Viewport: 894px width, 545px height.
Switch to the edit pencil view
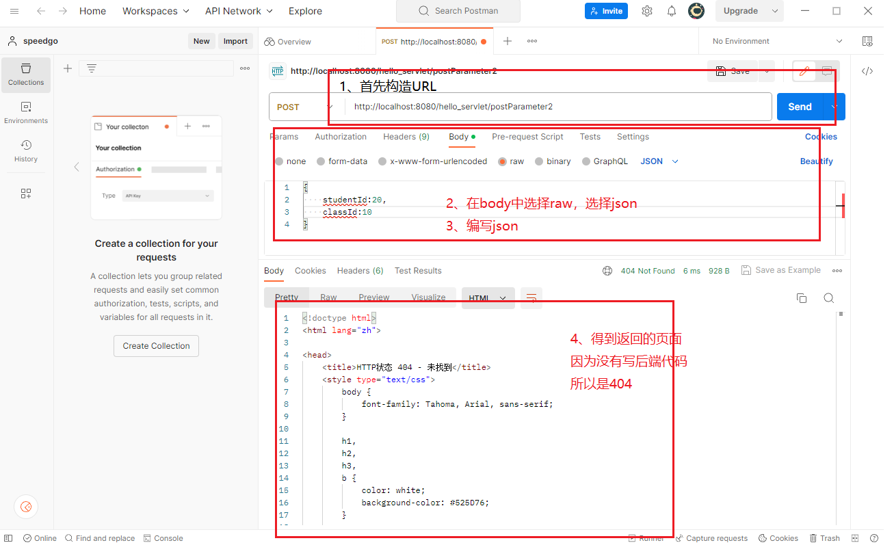coord(804,71)
